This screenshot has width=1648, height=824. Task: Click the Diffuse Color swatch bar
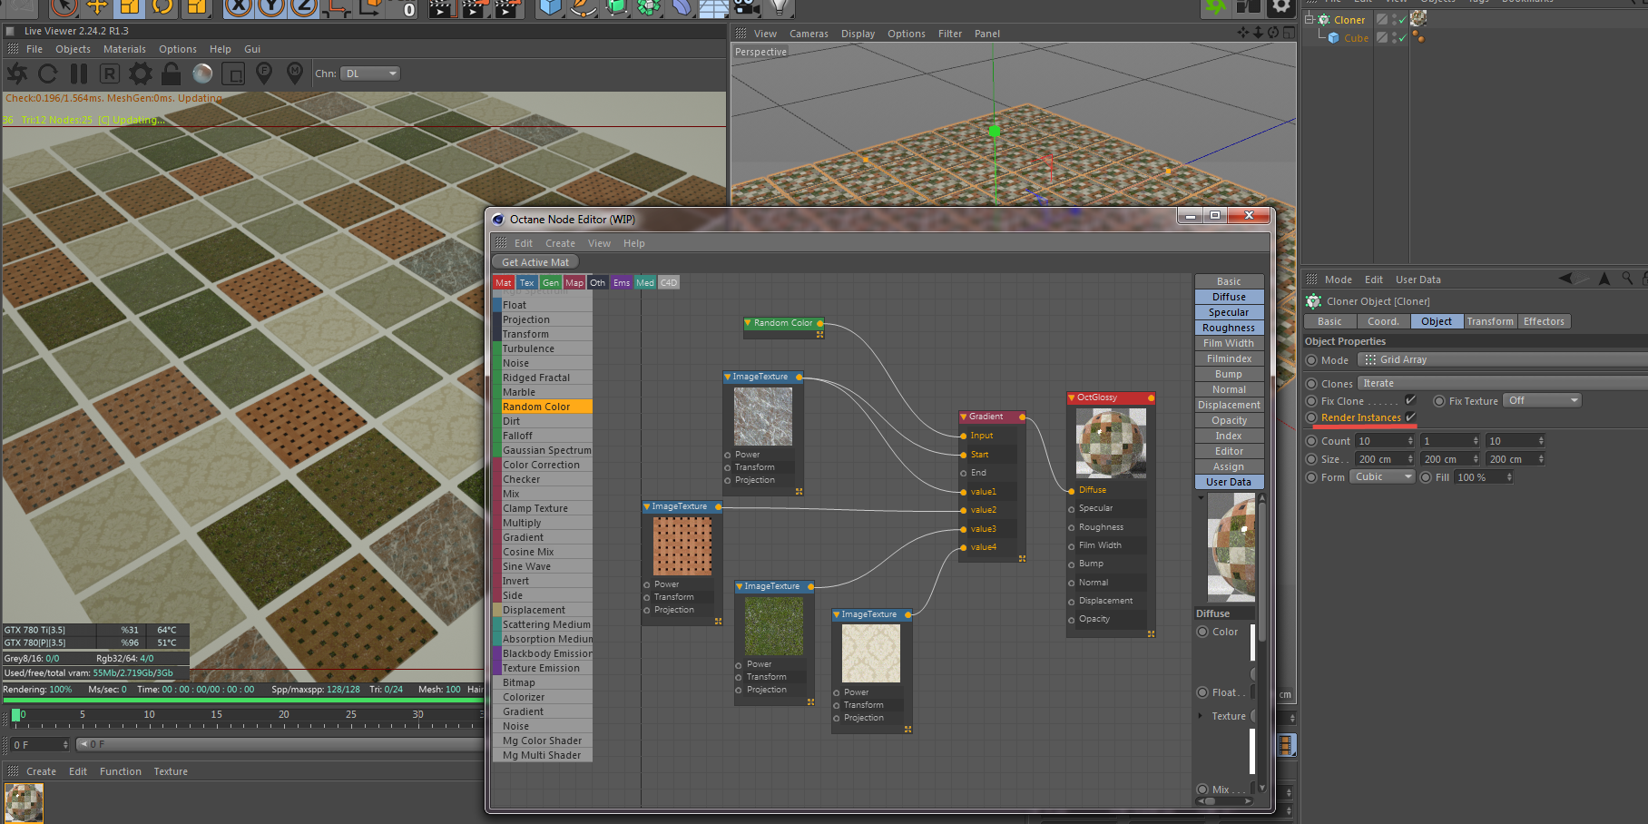(x=1252, y=643)
